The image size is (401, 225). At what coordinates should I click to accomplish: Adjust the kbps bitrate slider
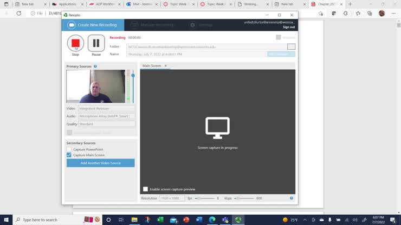point(238,198)
